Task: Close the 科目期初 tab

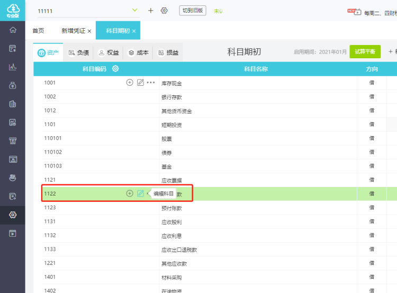Action: (x=134, y=31)
